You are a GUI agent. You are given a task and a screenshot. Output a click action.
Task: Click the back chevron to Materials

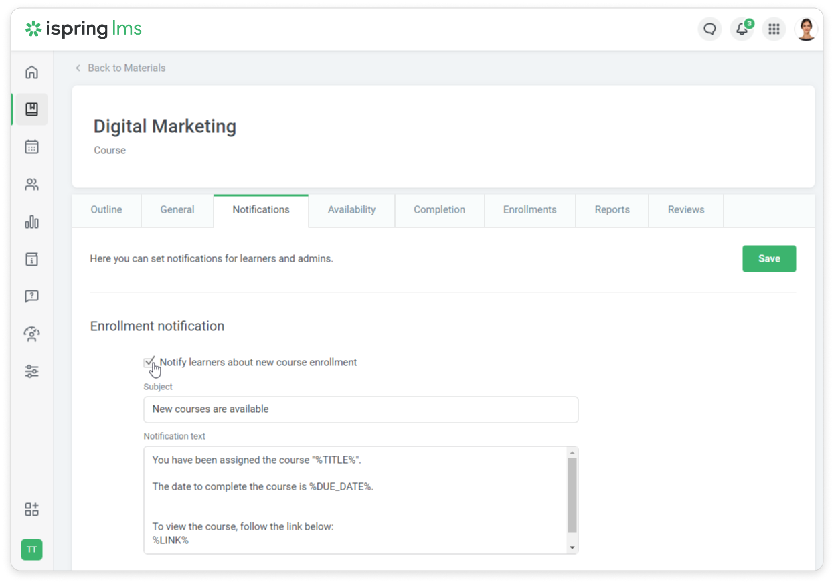[x=78, y=68]
